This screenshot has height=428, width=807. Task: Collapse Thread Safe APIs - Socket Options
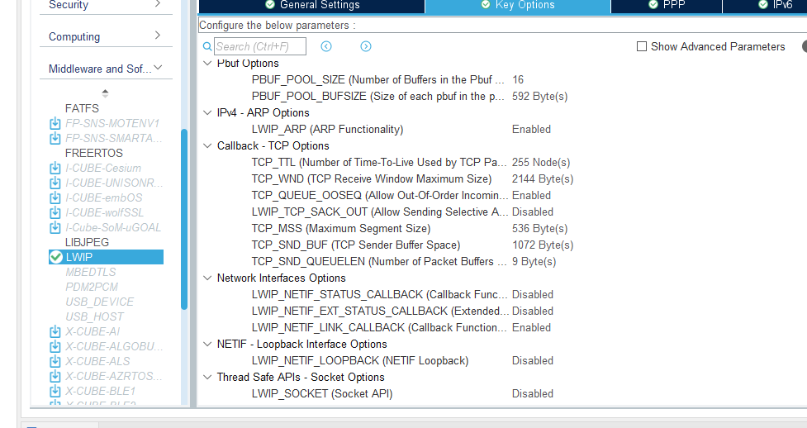click(x=207, y=377)
